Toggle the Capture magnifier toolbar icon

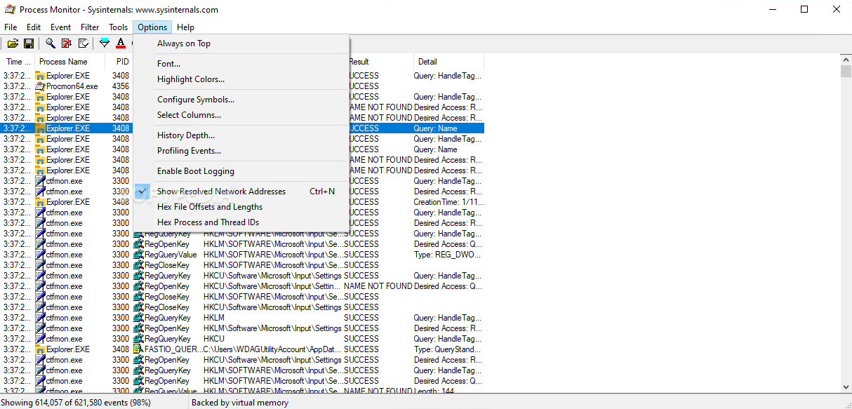pos(51,43)
